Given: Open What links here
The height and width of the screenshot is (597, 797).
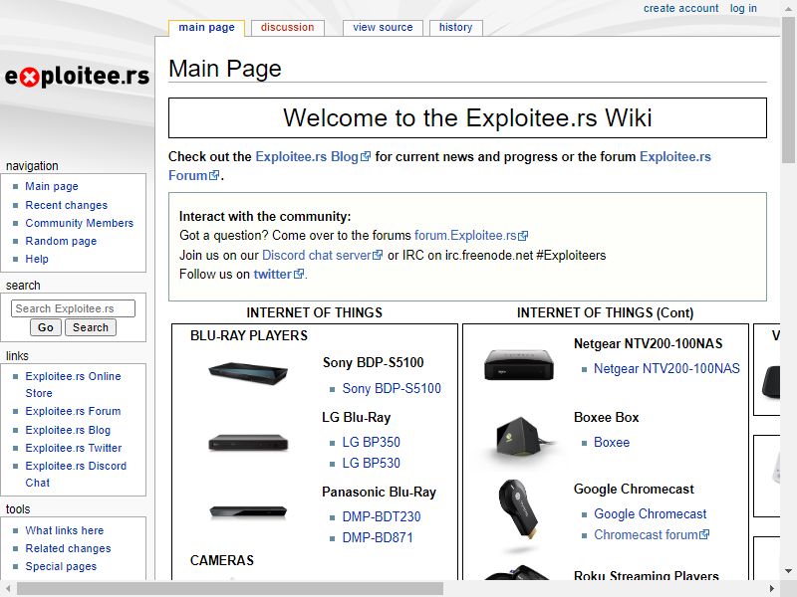Looking at the screenshot, I should click(65, 530).
